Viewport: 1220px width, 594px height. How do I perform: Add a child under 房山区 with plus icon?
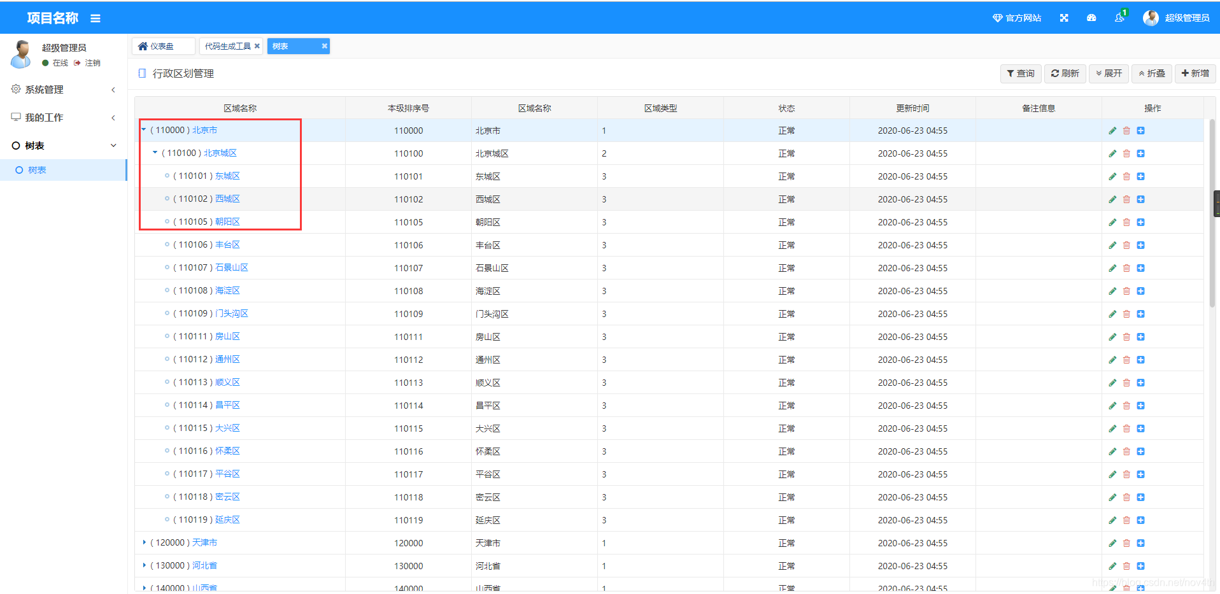(x=1140, y=337)
